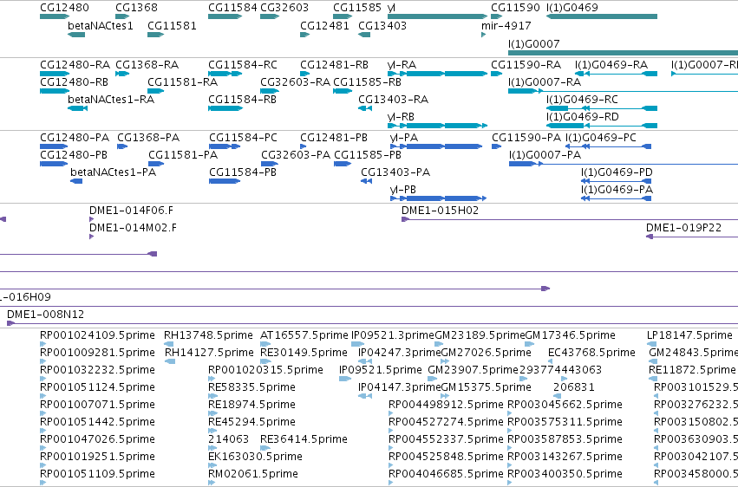The width and height of the screenshot is (738, 487).
Task: Click transcript CG32603-RA
Action: [x=270, y=91]
